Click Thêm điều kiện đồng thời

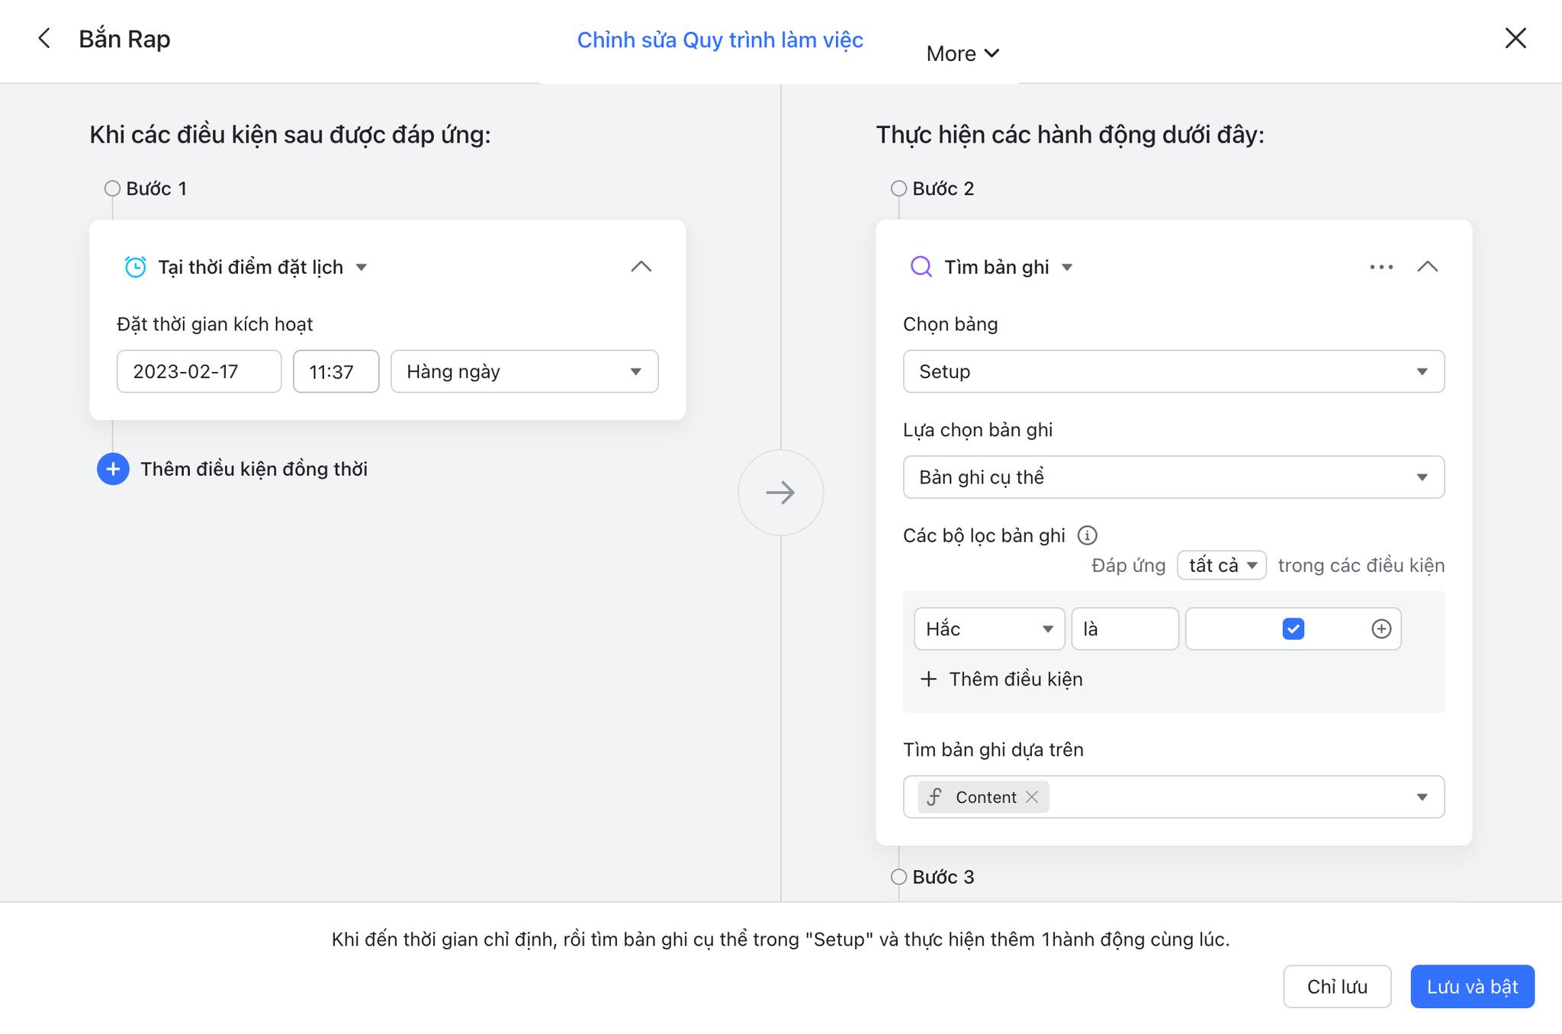click(254, 469)
